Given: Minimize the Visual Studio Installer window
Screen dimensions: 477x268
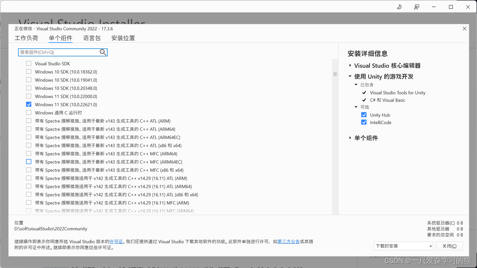Looking at the screenshot, I should [x=434, y=7].
